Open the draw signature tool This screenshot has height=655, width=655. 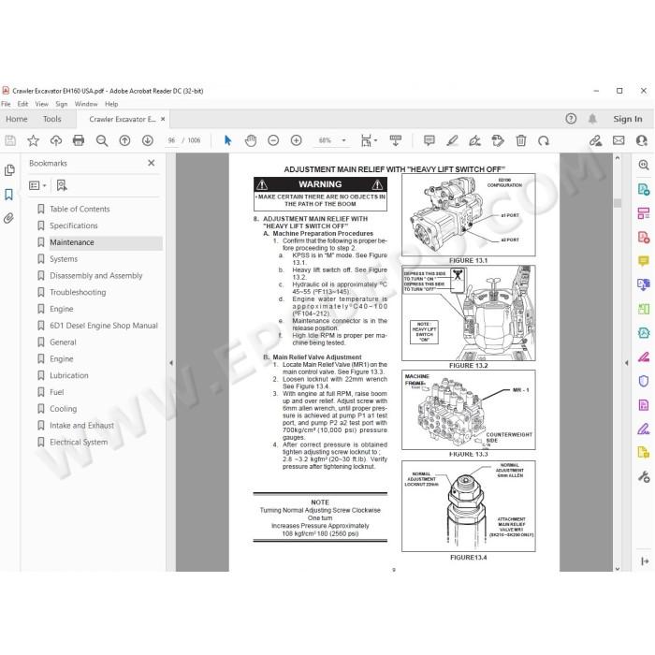tap(474, 140)
